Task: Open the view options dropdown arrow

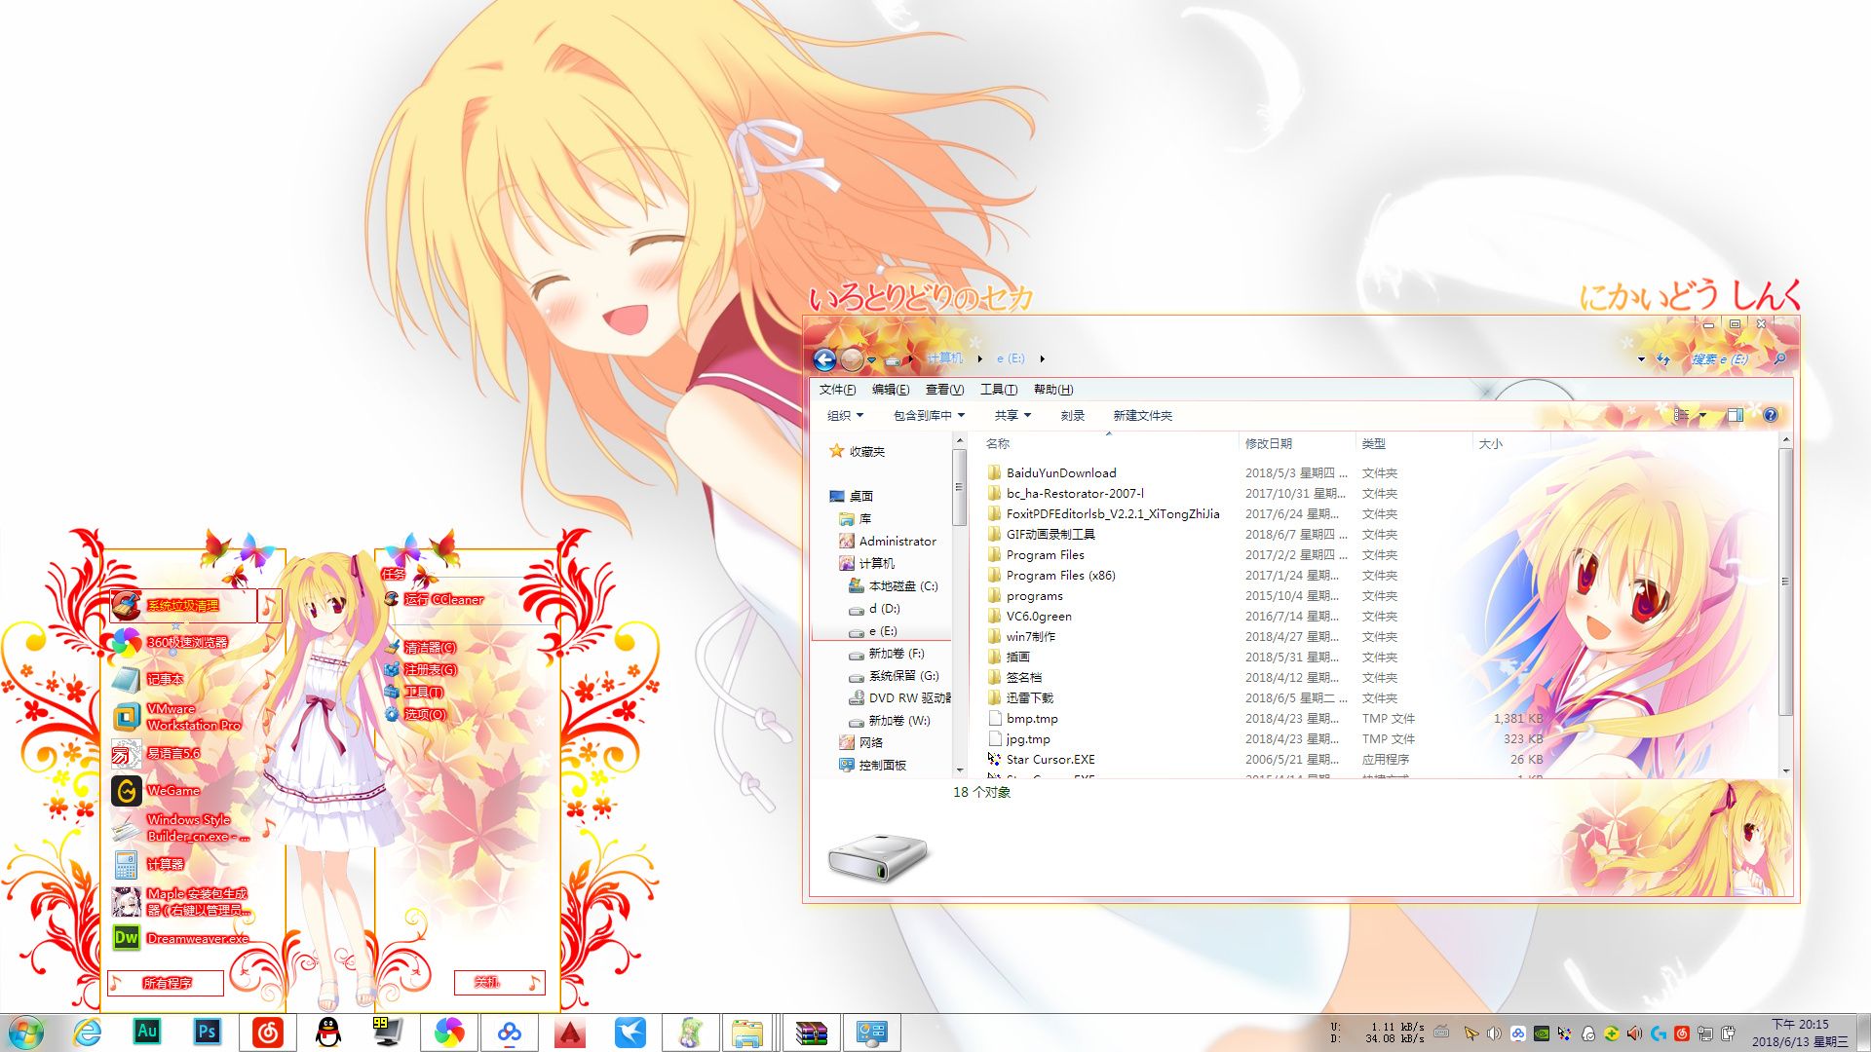Action: 1702,415
